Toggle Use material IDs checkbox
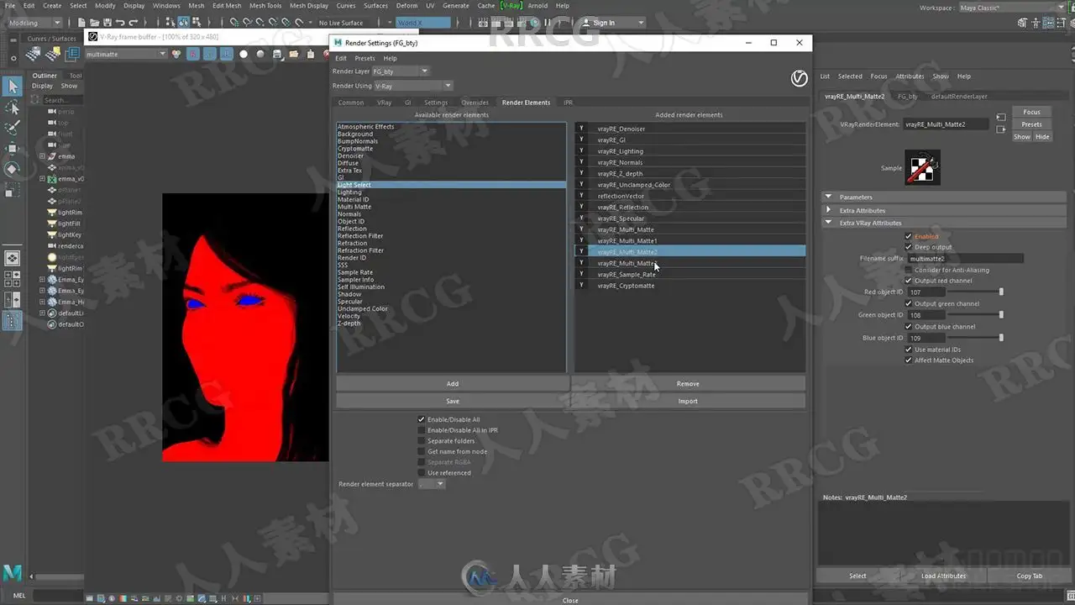1075x605 pixels. [x=909, y=350]
